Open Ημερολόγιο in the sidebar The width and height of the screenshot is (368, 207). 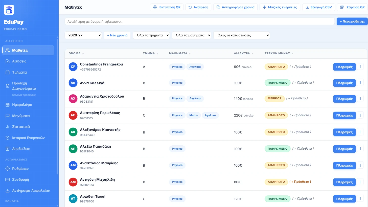coord(28,105)
